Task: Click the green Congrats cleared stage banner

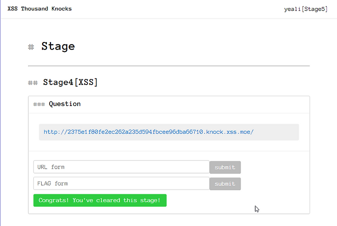Action: [x=100, y=200]
